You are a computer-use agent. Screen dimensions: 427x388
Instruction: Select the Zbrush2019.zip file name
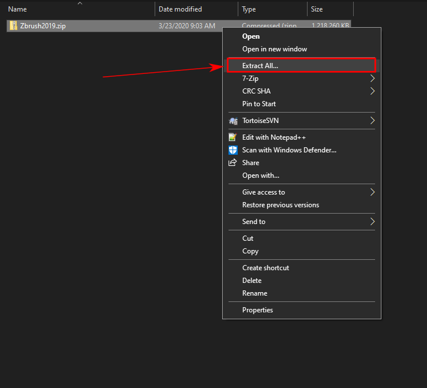43,26
